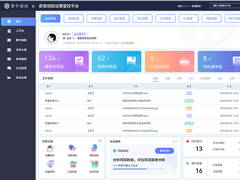Switch to the 访谈 work activity tab
The image size is (240, 180).
[x=179, y=78]
